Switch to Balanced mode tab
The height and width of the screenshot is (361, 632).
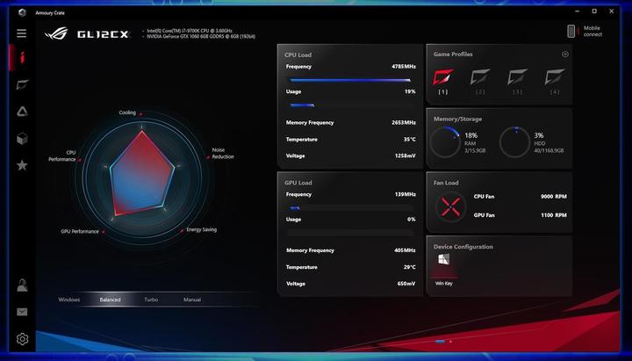[110, 300]
